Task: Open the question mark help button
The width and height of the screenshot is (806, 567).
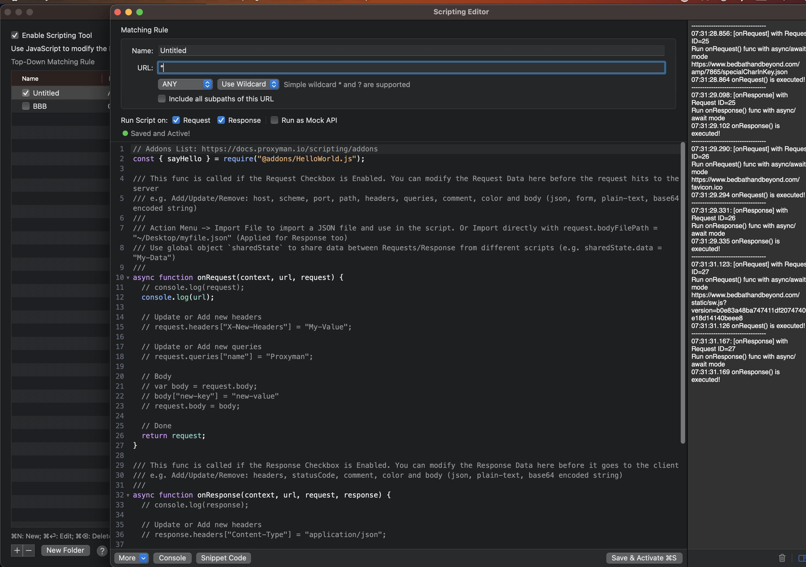Action: coord(102,551)
